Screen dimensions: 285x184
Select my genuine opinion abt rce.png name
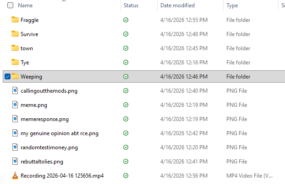pos(60,133)
